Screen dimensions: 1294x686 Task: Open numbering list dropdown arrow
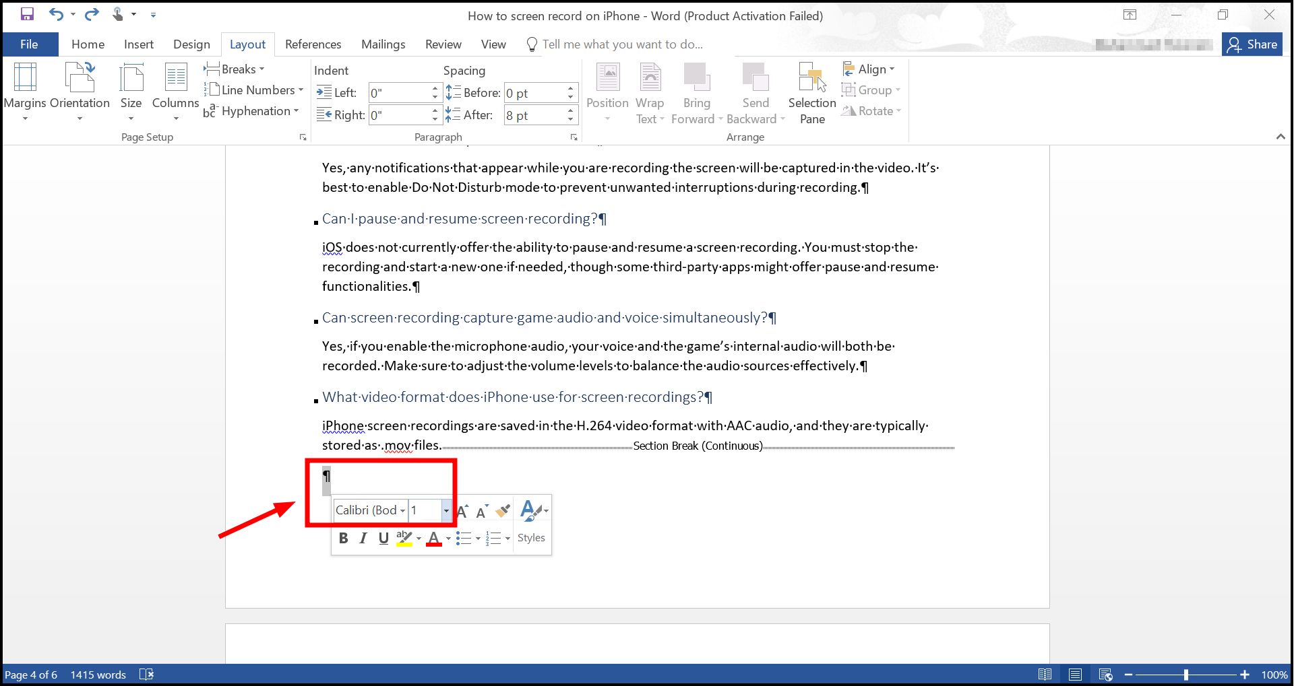(x=507, y=538)
